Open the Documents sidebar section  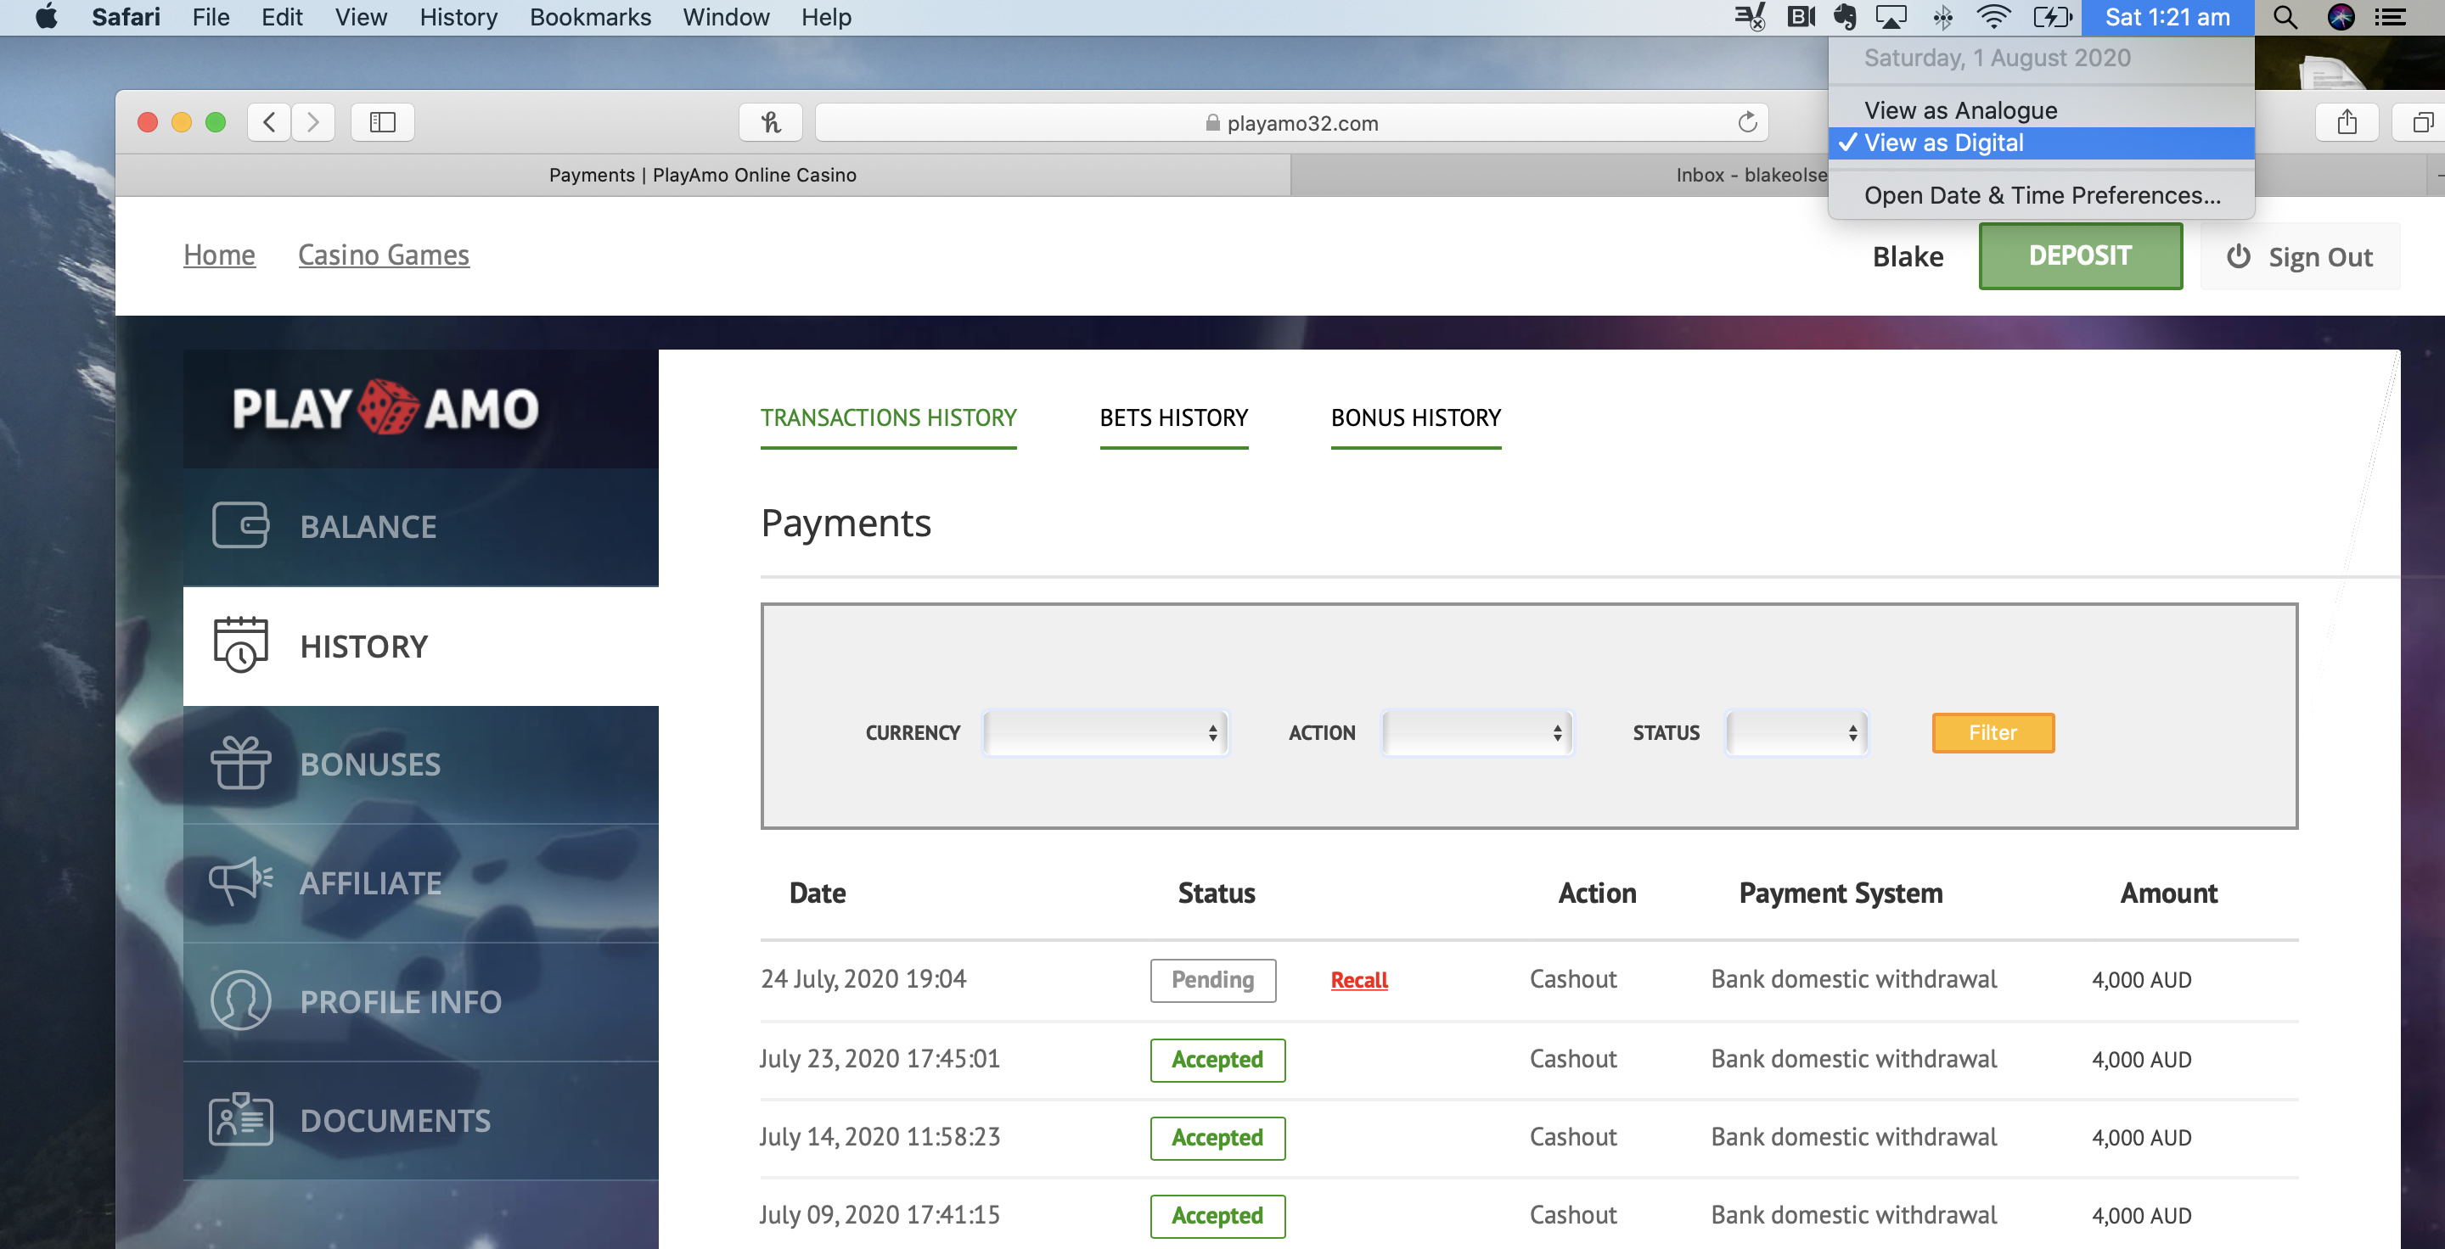click(x=420, y=1120)
